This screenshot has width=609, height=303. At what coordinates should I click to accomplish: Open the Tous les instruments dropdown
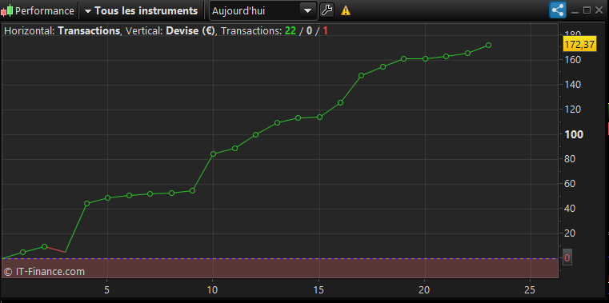(x=142, y=11)
